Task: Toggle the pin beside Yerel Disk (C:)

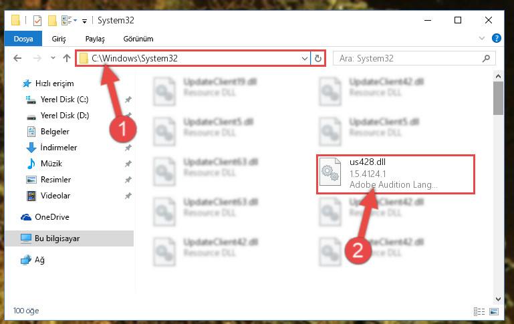Action: pos(128,100)
